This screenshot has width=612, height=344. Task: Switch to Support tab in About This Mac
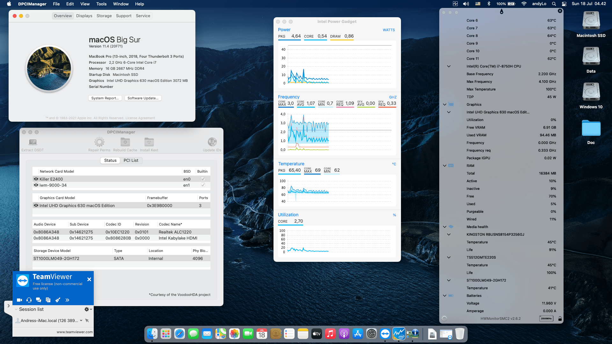pos(124,16)
